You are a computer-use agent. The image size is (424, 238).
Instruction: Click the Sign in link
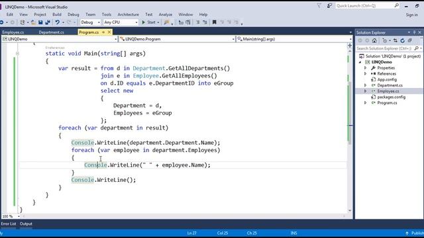(411, 15)
